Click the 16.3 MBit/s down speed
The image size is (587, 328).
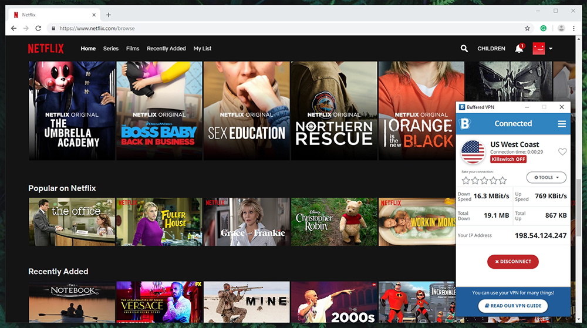click(x=491, y=196)
